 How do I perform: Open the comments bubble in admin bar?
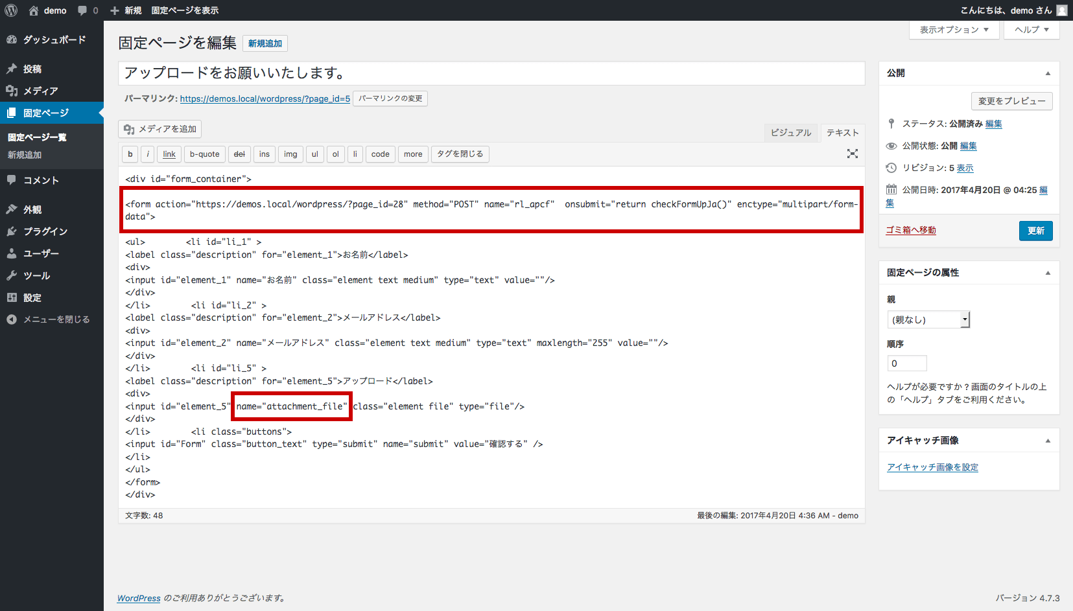click(x=82, y=10)
